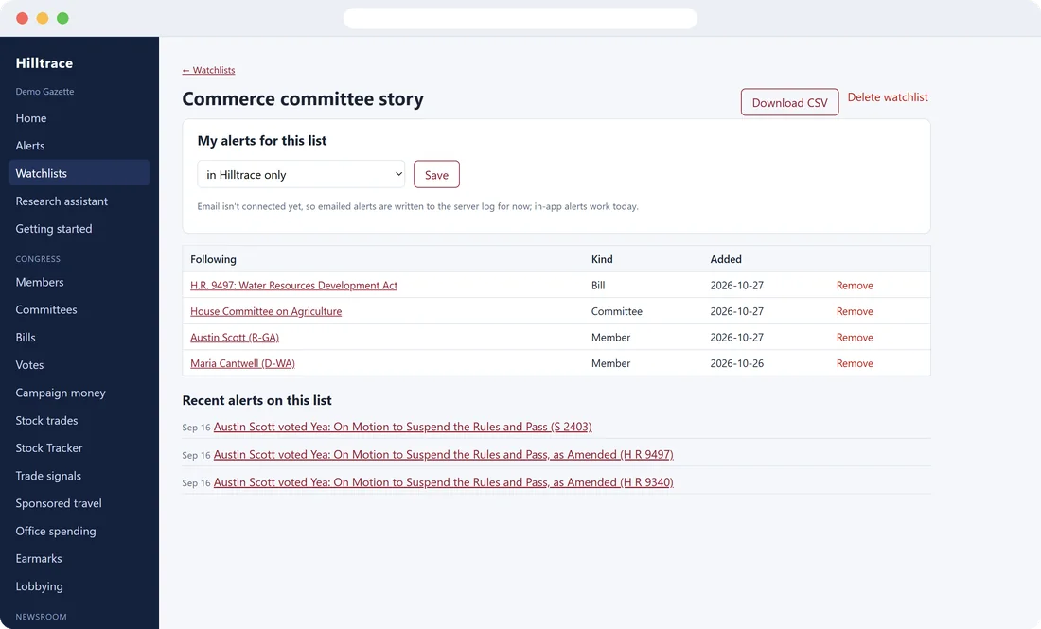Viewport: 1041px width, 629px height.
Task: Remove Maria Cantwell from watchlist
Action: [x=855, y=363]
